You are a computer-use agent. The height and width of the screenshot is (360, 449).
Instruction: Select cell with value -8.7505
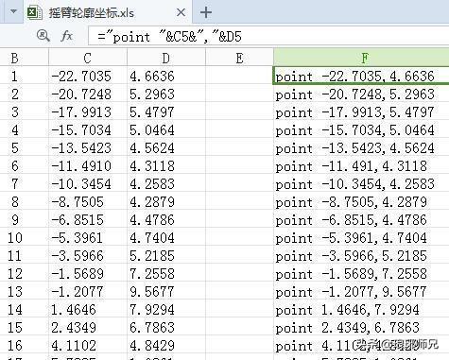pos(88,201)
